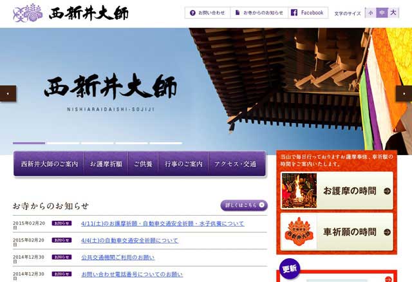Click arrow icon on お護摩の時間 banner

point(387,191)
